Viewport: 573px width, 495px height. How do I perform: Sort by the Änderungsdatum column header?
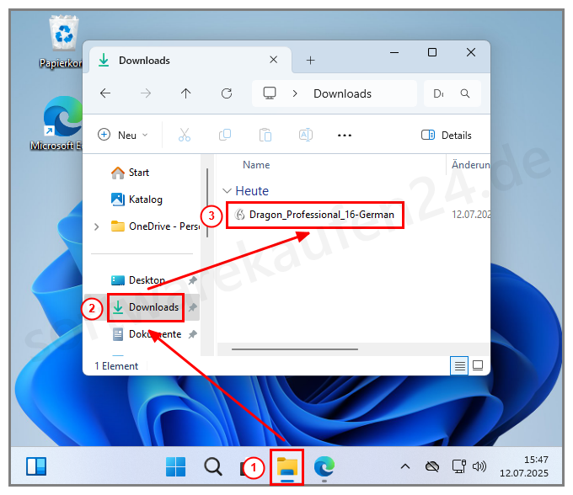point(471,165)
